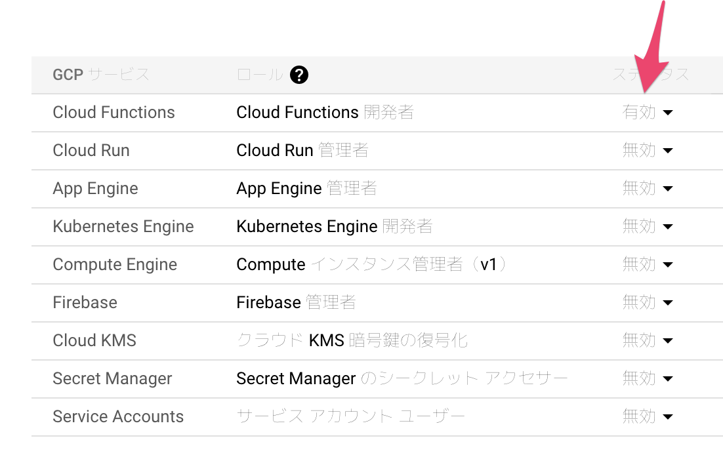Click the Kubernetes Engine 開発者 role text
The image size is (723, 455).
[335, 227]
